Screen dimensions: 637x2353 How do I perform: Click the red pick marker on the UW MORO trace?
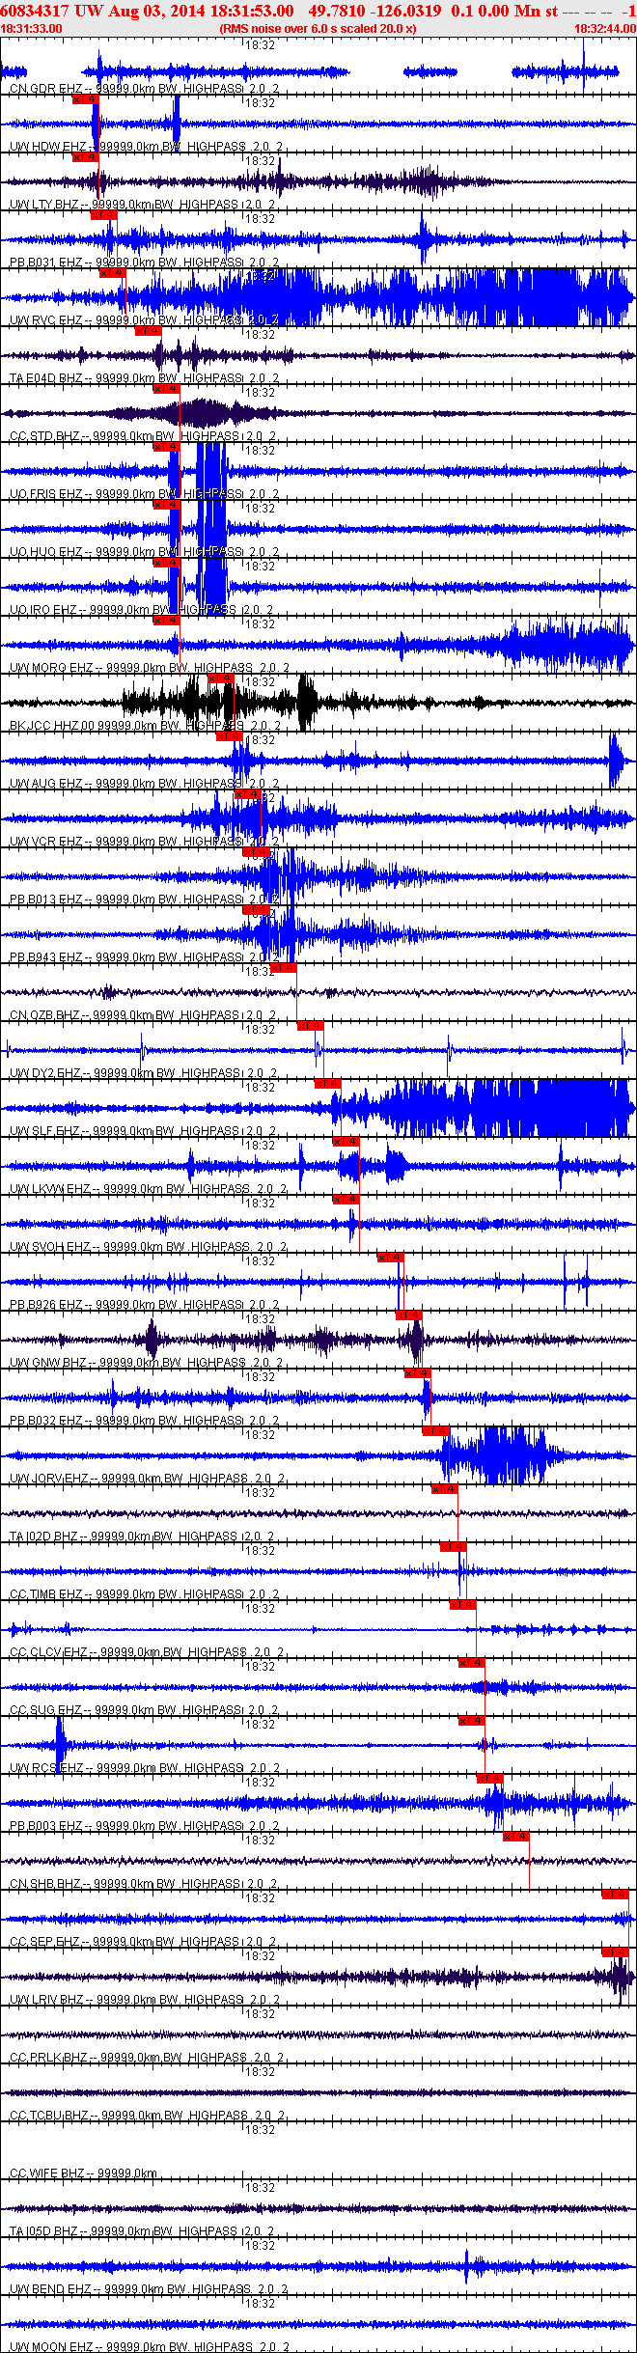[166, 621]
